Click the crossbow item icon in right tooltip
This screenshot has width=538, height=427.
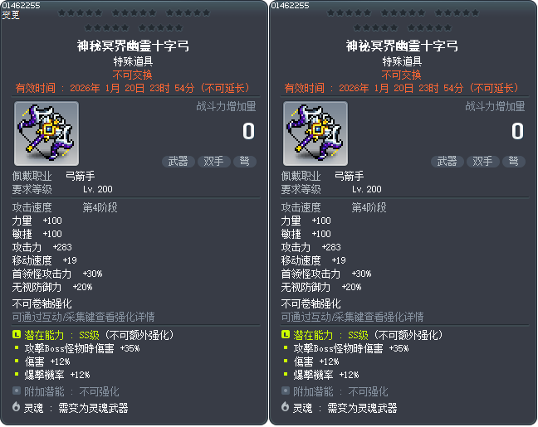[315, 133]
